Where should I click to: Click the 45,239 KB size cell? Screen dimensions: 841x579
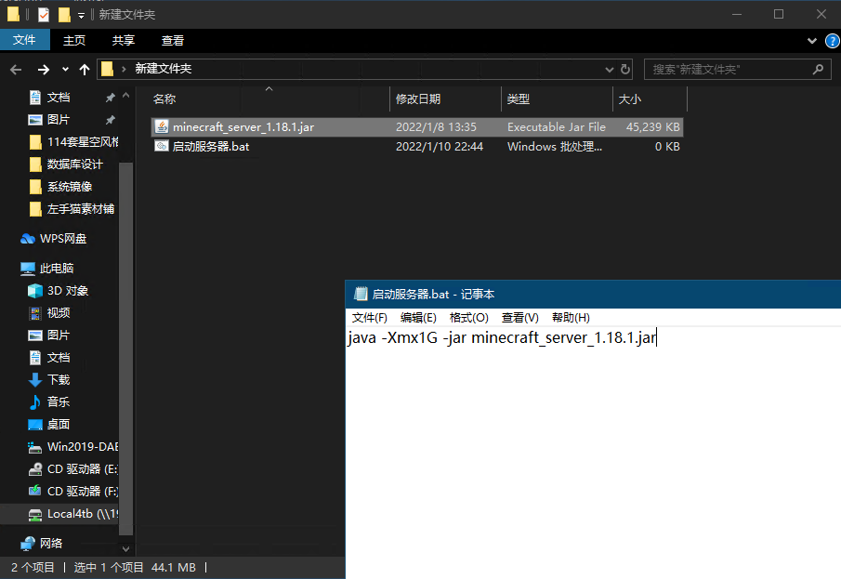(x=652, y=127)
